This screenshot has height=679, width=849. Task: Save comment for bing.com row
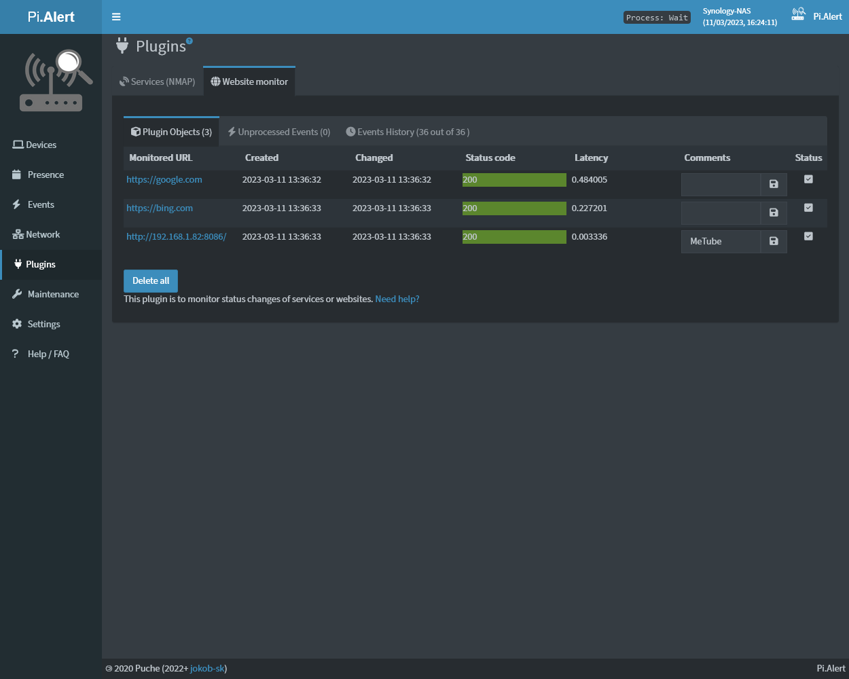[x=774, y=213]
